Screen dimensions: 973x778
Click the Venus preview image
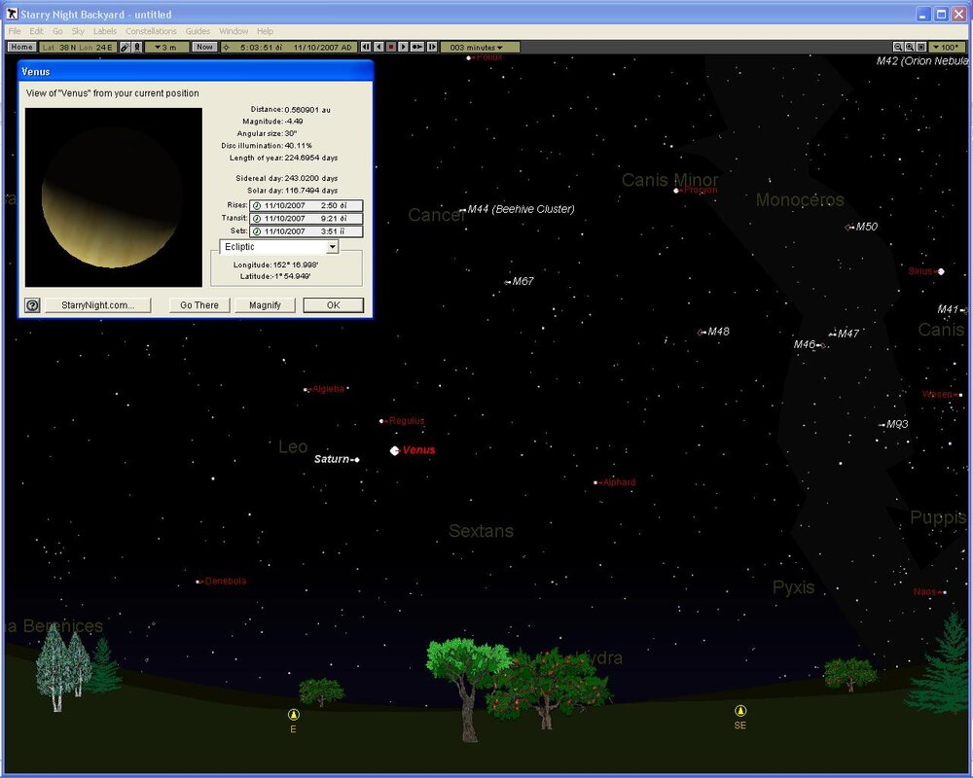(113, 197)
